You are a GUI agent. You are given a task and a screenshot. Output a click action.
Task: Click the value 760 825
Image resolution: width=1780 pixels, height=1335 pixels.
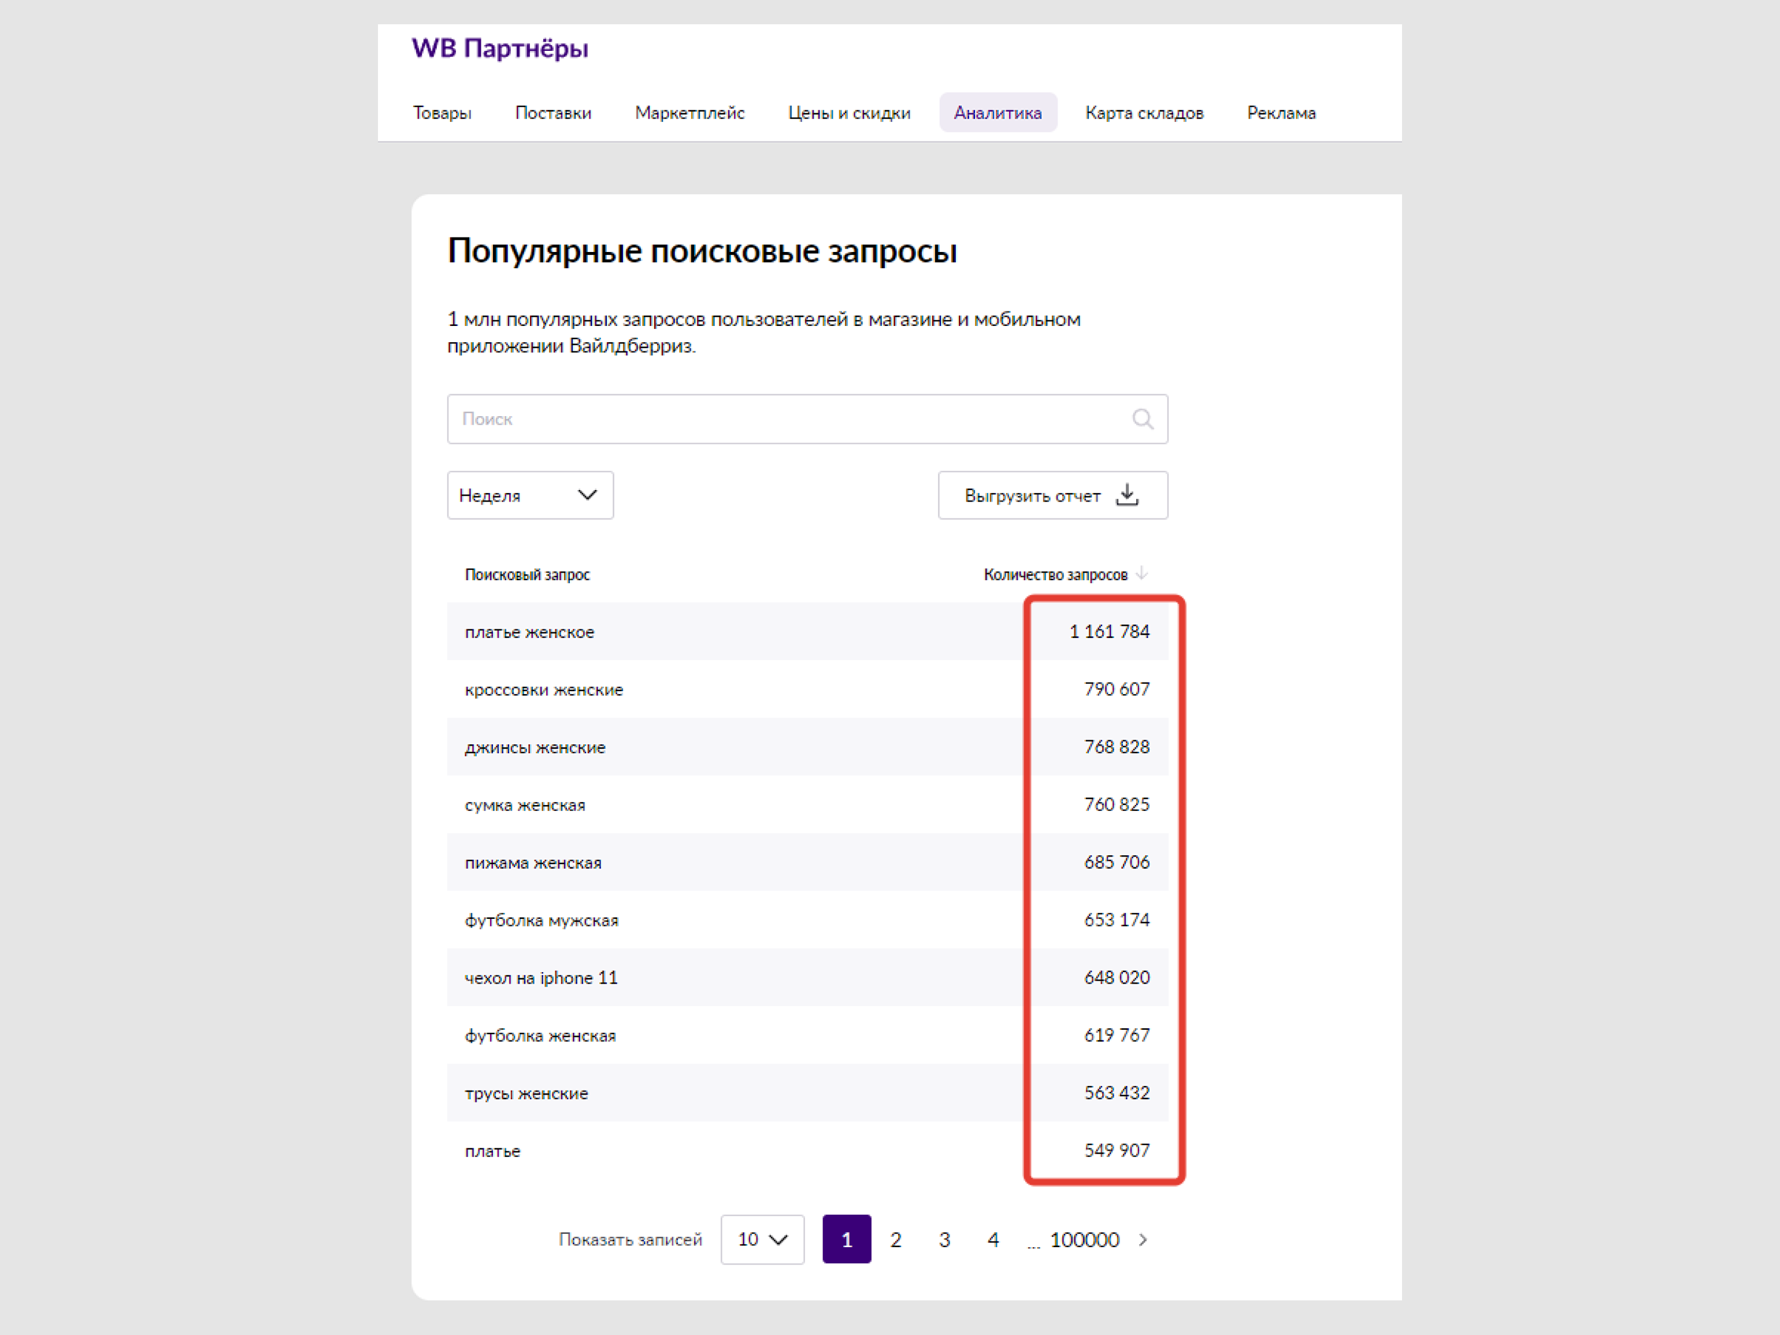[x=1117, y=804]
